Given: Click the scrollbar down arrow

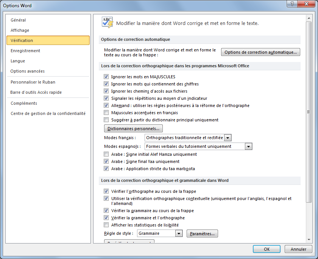Looking at the screenshot, I should 309,240.
